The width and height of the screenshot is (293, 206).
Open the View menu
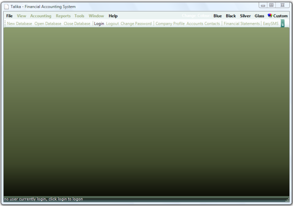22,16
